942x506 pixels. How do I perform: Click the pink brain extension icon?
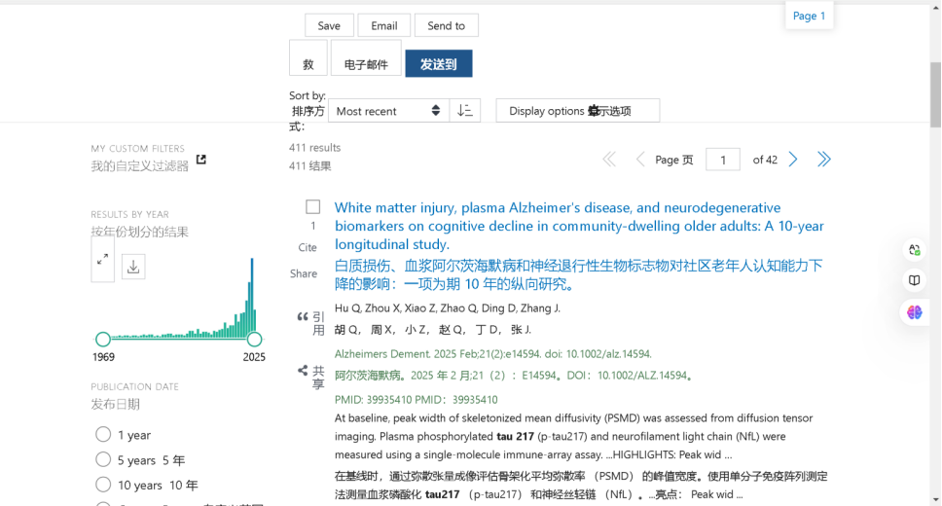point(914,312)
